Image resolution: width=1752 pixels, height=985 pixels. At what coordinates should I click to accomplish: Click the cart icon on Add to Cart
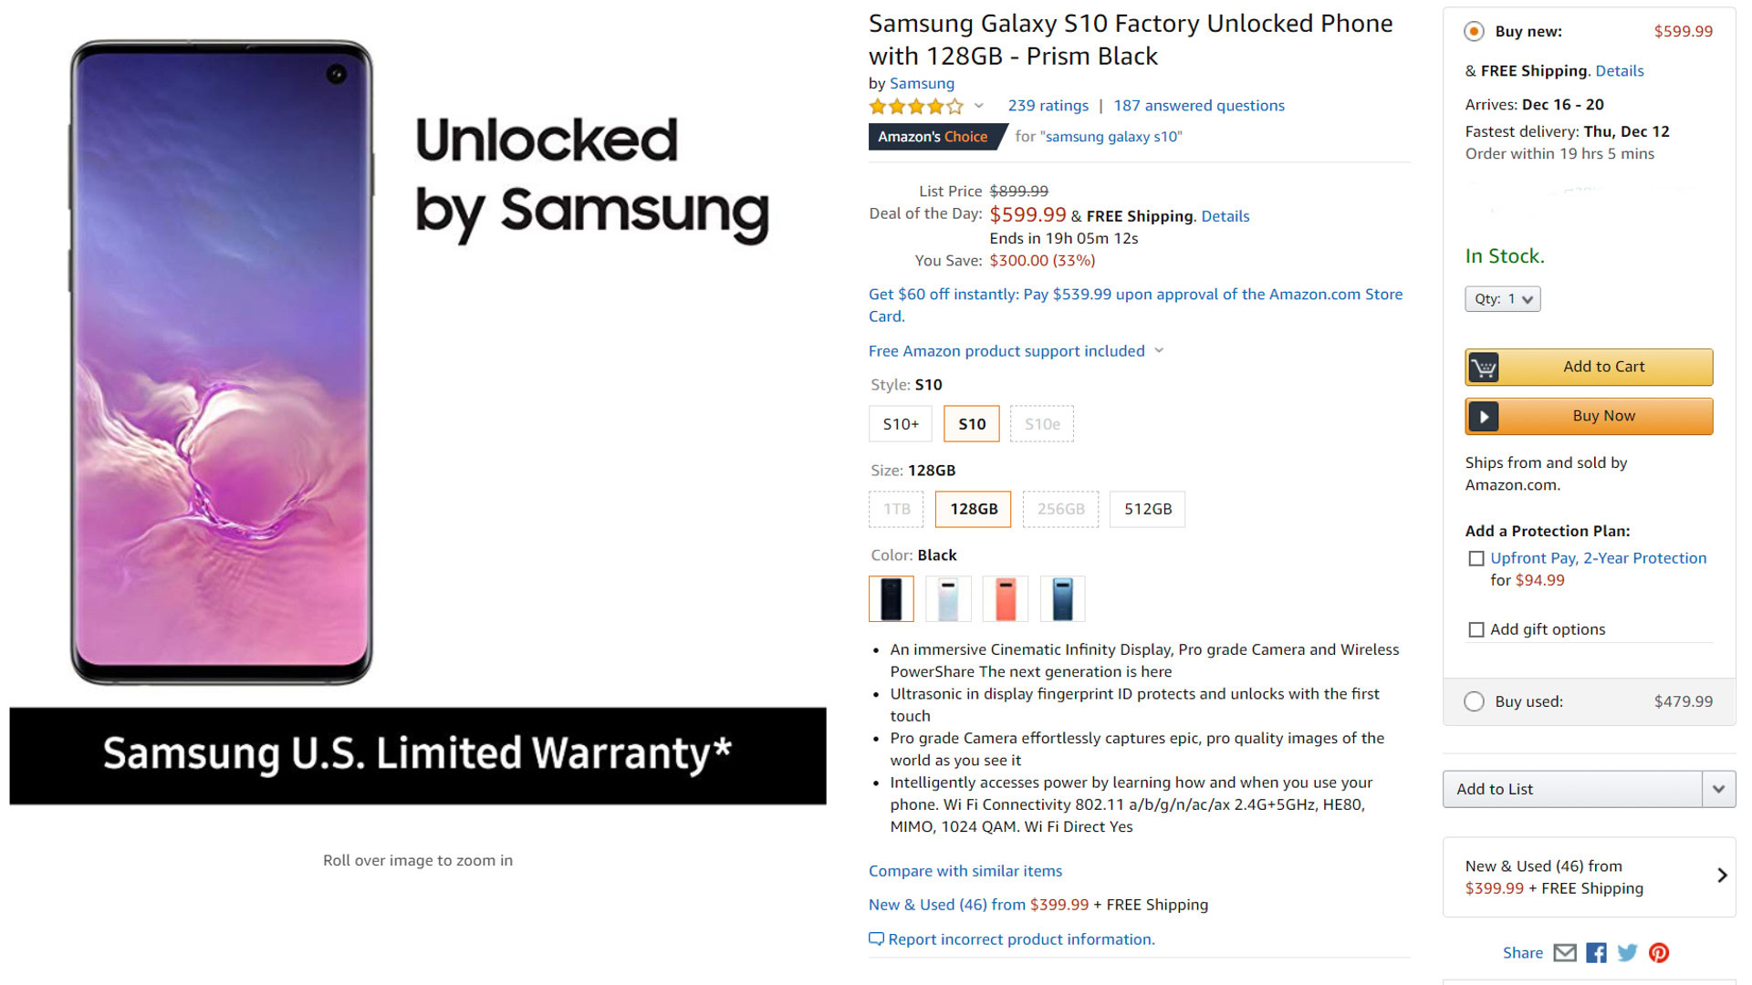click(1484, 368)
